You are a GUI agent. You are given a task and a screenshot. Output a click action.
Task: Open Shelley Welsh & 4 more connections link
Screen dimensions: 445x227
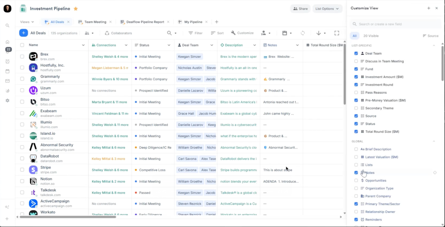pyautogui.click(x=110, y=56)
